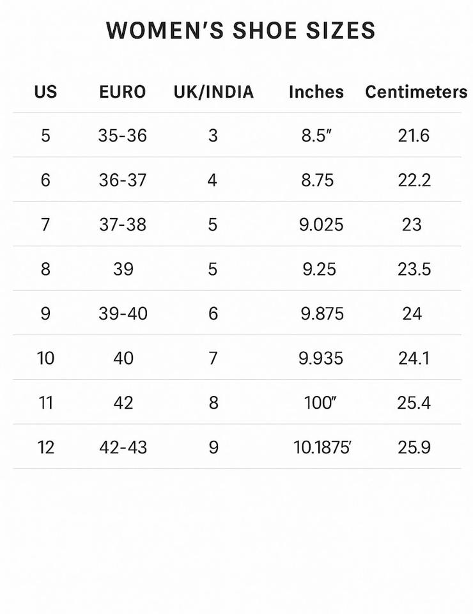Click the Inches column header
The height and width of the screenshot is (614, 473).
[316, 92]
